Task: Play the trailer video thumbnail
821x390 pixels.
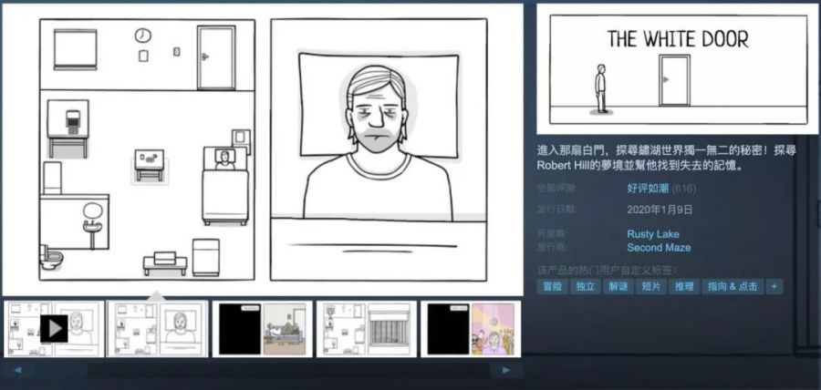Action: pyautogui.click(x=54, y=328)
